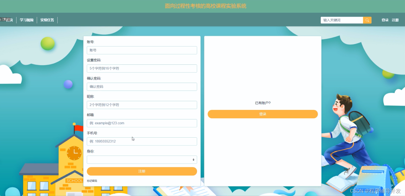Open the 实验任务 experiment tasks menu
405x196 pixels.
click(x=47, y=20)
